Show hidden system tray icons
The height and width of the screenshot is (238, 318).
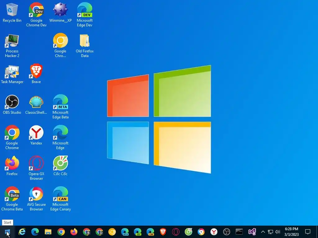263,232
